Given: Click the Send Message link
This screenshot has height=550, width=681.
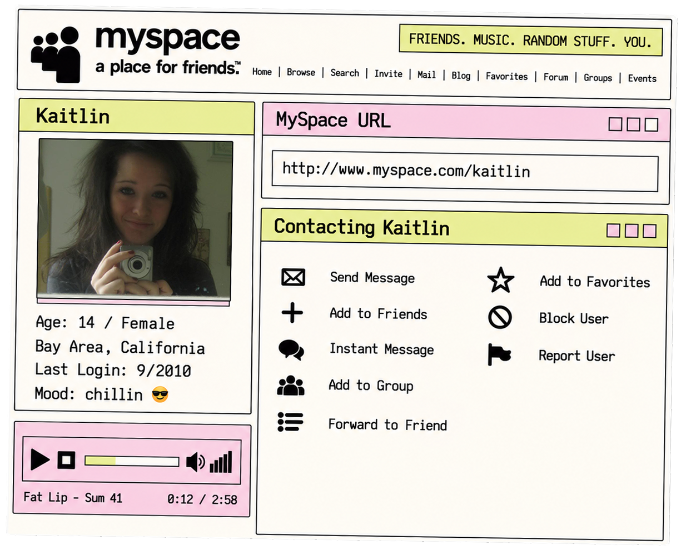Looking at the screenshot, I should [x=372, y=277].
